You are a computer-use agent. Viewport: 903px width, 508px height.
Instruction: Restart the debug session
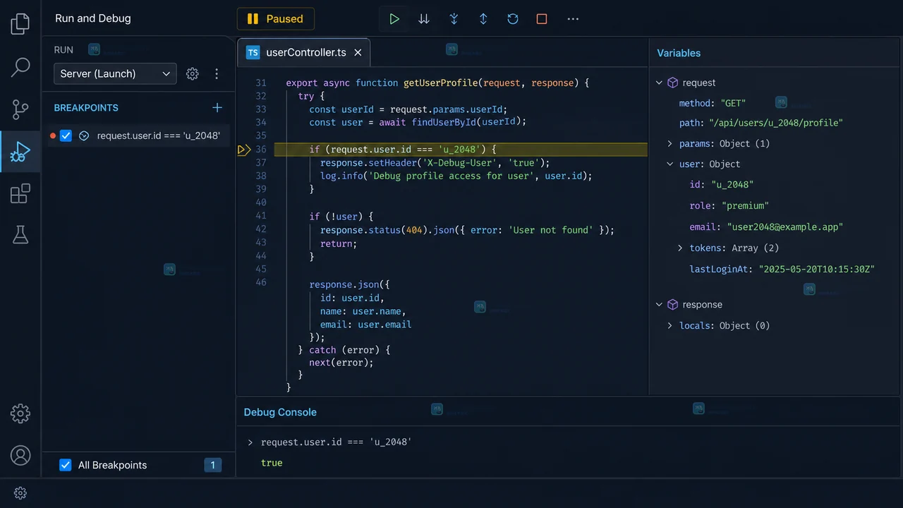[513, 19]
